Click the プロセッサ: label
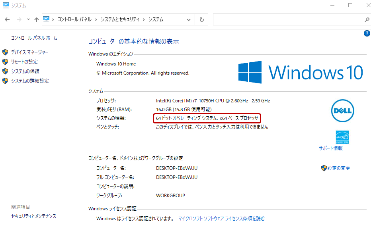Image resolution: width=371 pixels, height=225 pixels. (106, 101)
